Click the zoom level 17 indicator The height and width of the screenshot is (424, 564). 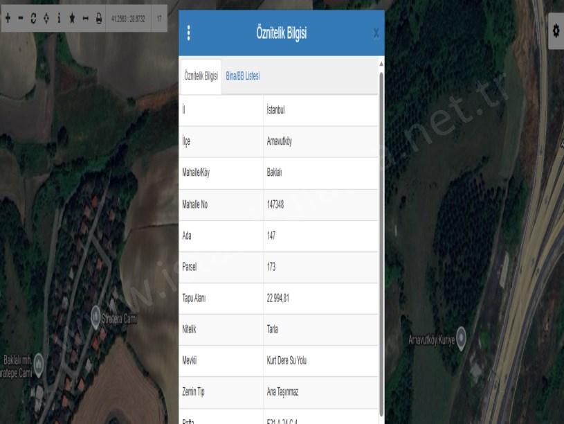point(158,17)
